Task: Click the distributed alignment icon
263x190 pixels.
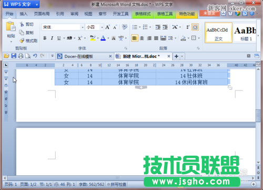Action: tap(163, 38)
